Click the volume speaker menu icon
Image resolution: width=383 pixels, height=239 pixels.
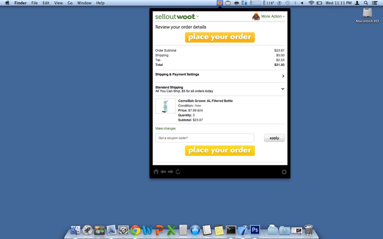point(302,3)
